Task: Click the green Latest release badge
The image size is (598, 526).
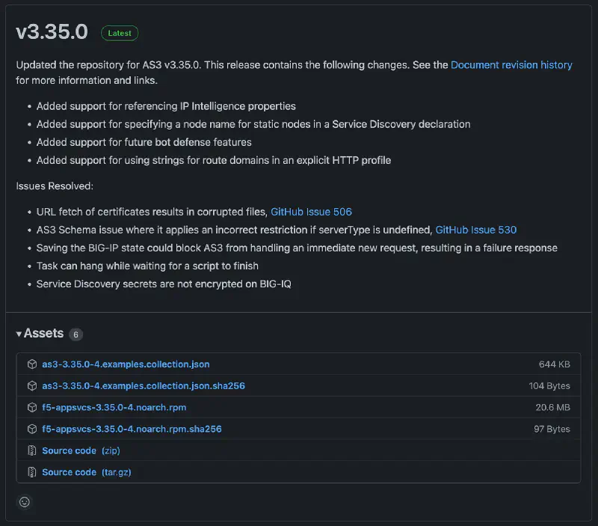Action: [120, 33]
